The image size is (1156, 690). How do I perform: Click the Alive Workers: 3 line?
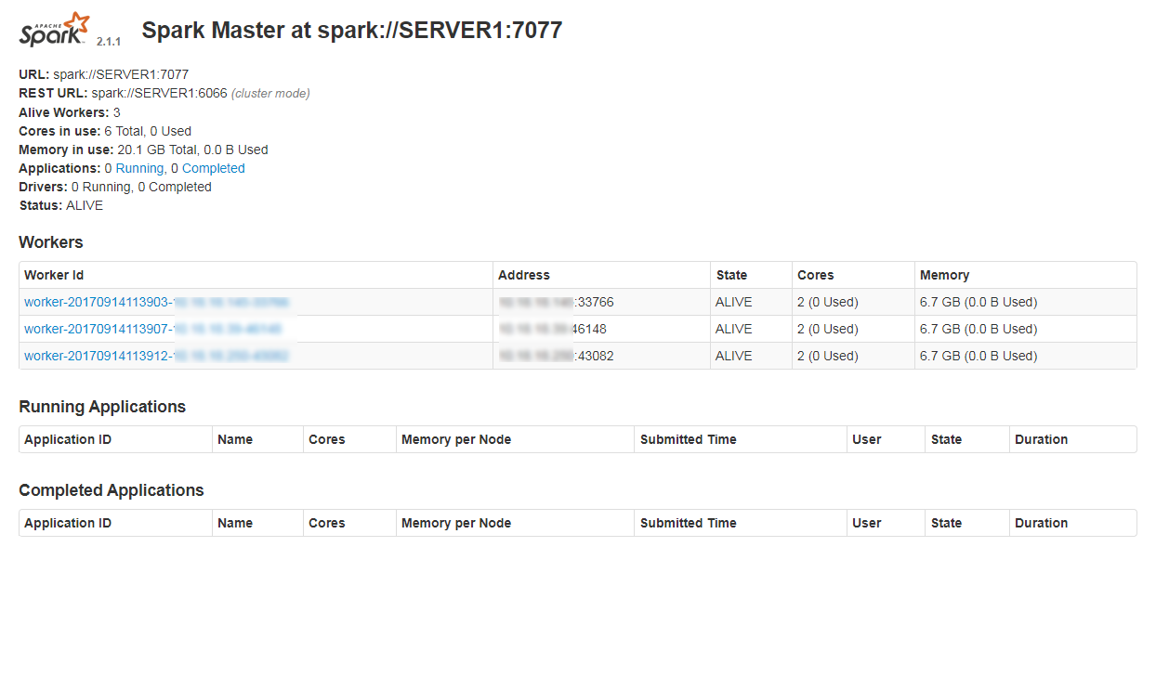(70, 112)
